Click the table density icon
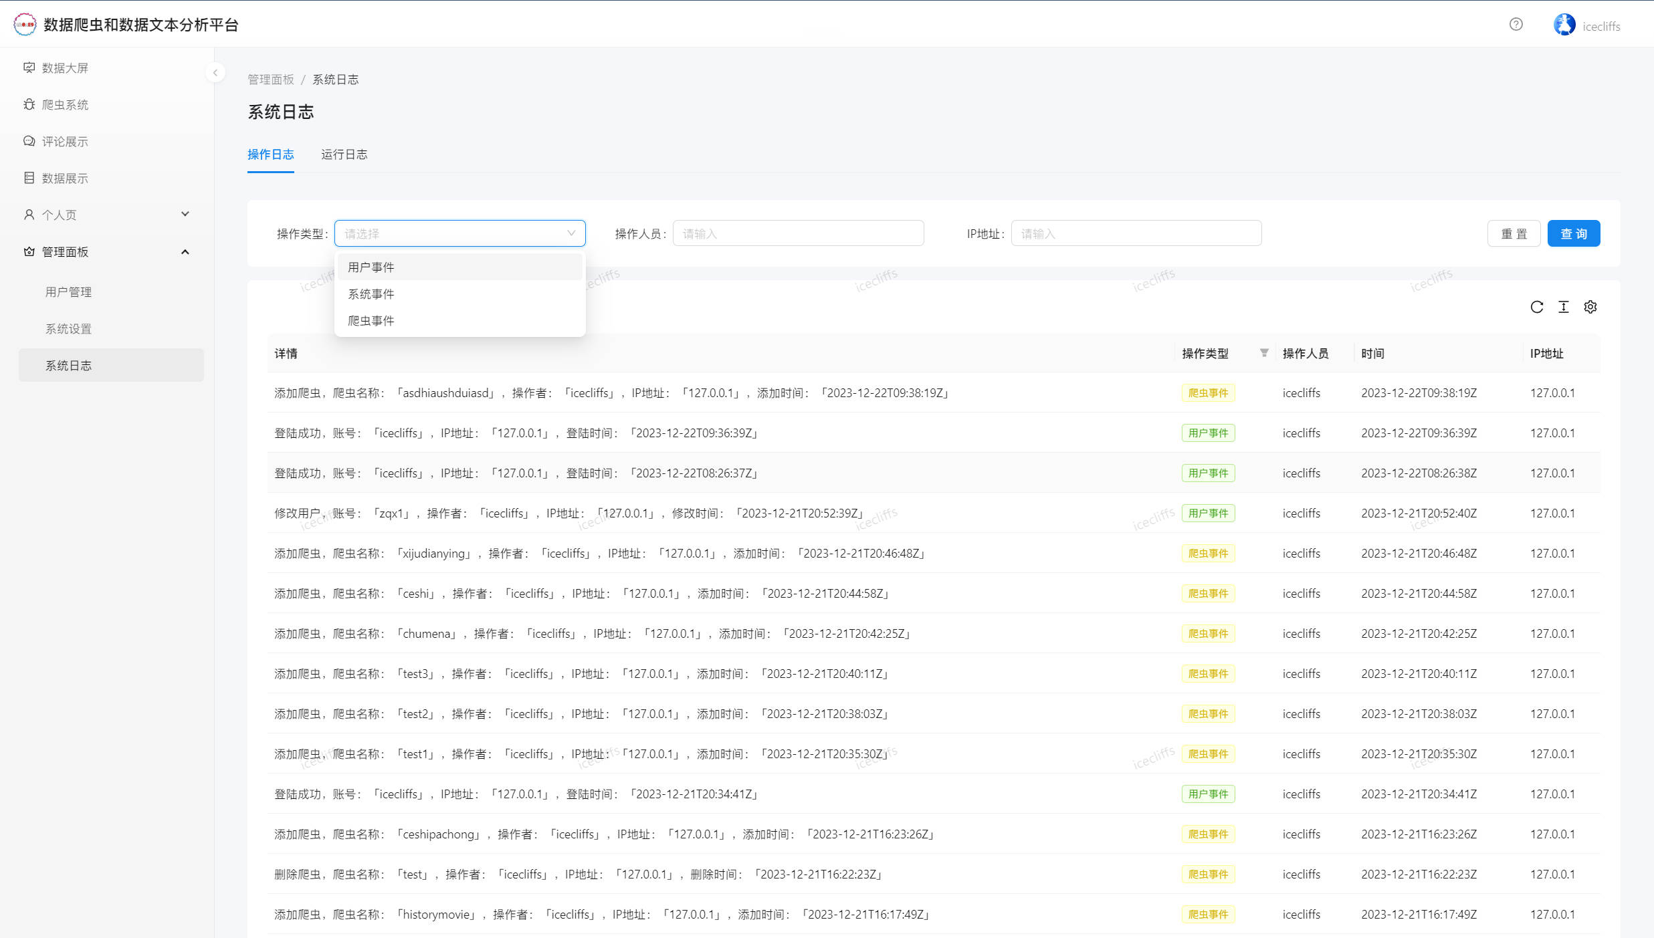The image size is (1654, 938). coord(1564,307)
